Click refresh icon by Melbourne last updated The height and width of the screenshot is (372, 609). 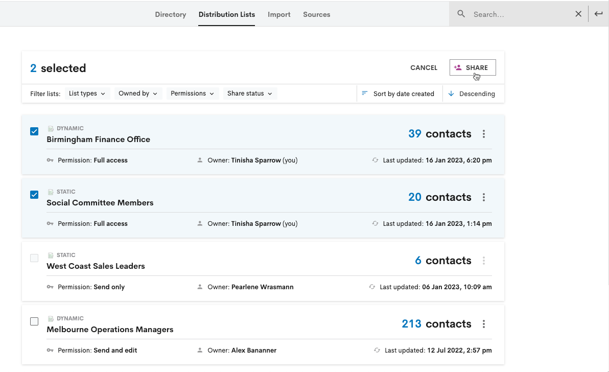coord(377,350)
